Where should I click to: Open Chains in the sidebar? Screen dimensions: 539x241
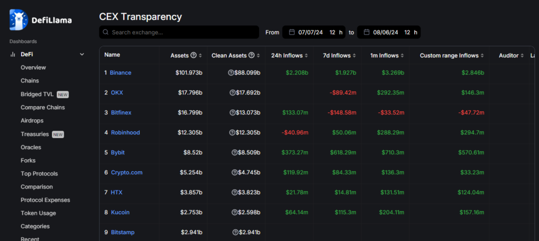pyautogui.click(x=30, y=80)
